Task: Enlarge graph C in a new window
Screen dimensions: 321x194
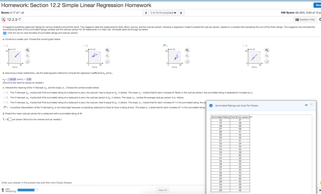Action: click(187, 62)
